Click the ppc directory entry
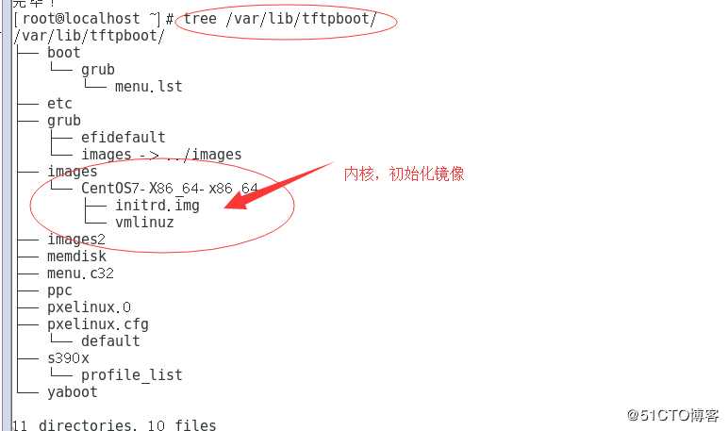Image resolution: width=728 pixels, height=431 pixels. point(59,290)
